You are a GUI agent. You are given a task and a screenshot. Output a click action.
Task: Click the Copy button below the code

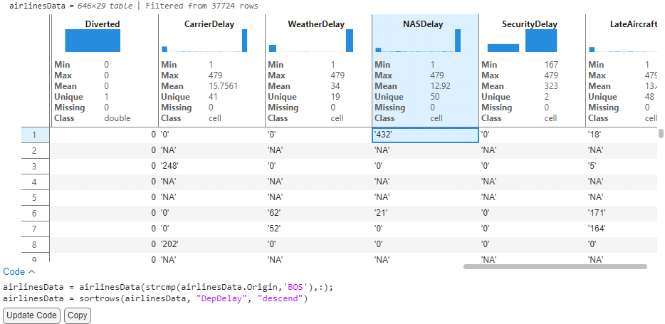click(78, 315)
